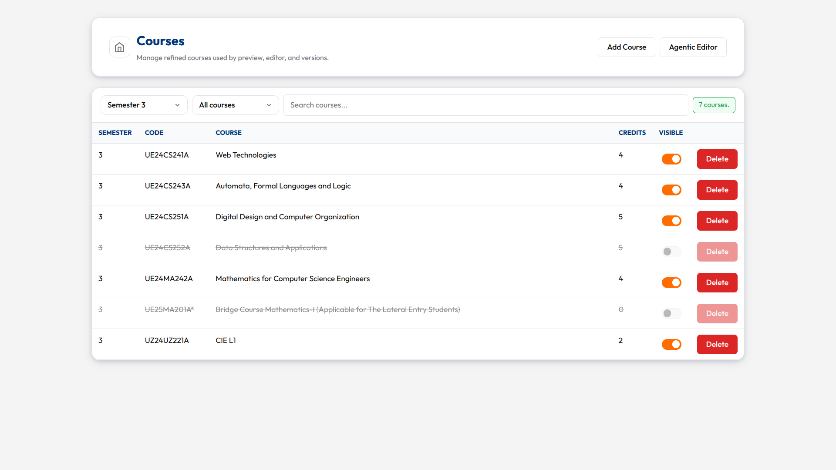Click the VISIBLE column header
Viewport: 836px width, 470px height.
click(x=671, y=133)
